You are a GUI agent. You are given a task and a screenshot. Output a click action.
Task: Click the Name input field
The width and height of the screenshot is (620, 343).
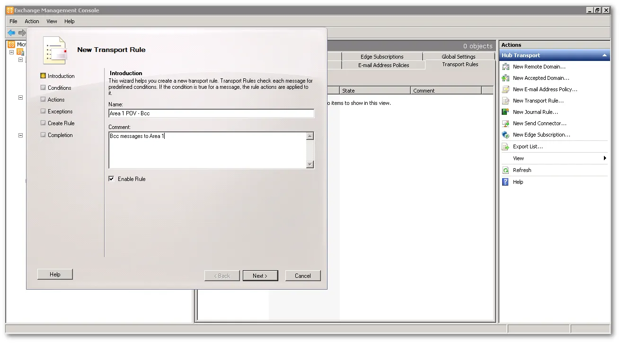(x=211, y=113)
